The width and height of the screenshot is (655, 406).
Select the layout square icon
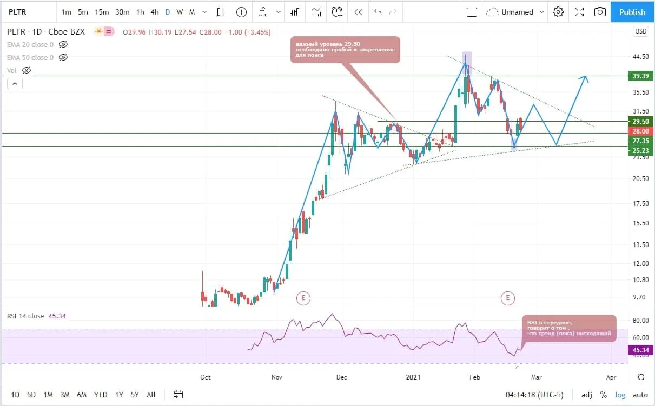472,12
